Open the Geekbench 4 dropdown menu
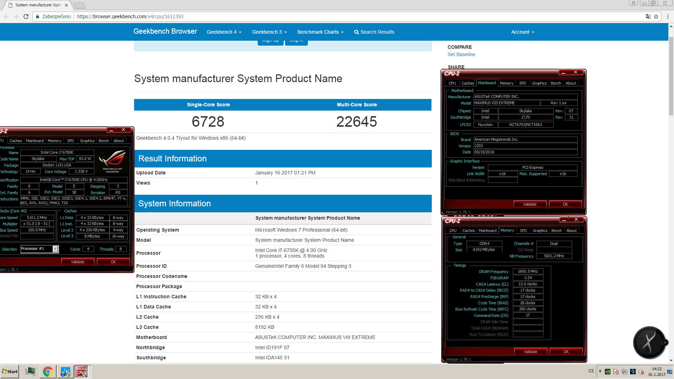The image size is (674, 379). click(224, 32)
